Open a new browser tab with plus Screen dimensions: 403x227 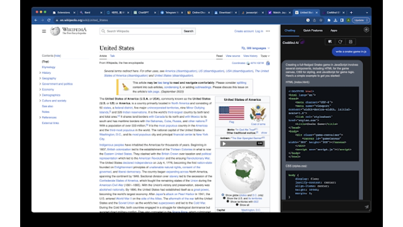351,12
